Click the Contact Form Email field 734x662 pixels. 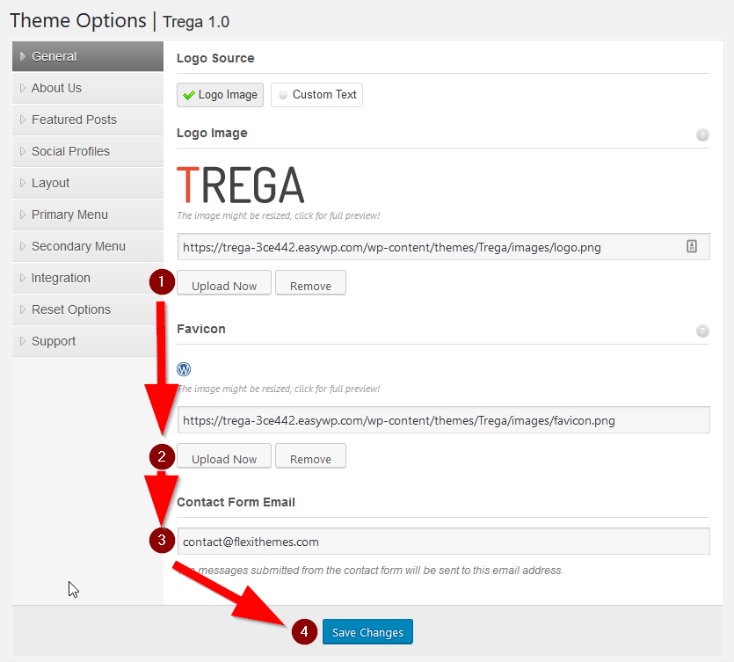click(x=443, y=542)
